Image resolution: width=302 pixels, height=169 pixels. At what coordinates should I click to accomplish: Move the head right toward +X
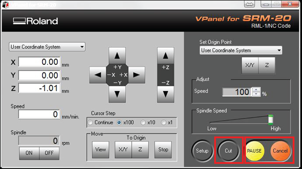pyautogui.click(x=137, y=75)
